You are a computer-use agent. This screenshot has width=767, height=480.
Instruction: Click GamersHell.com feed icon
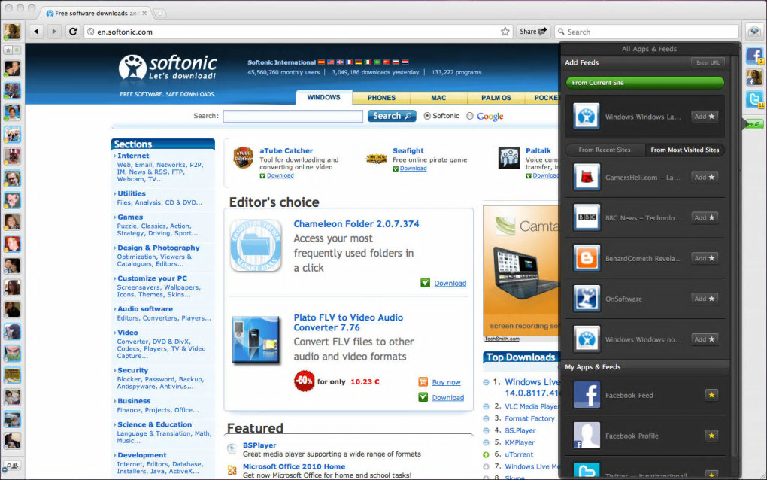(587, 177)
